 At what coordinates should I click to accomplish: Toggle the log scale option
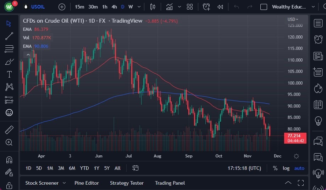point(286,168)
